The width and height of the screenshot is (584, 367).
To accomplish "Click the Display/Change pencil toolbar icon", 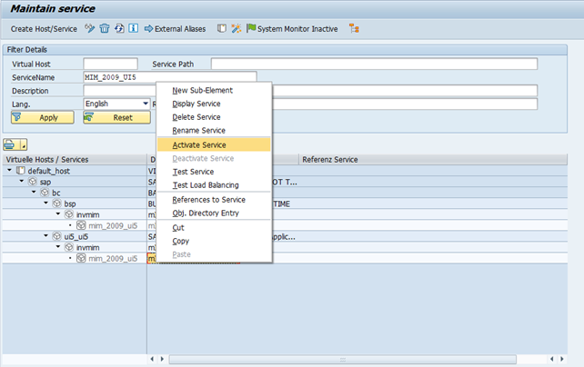I will (90, 29).
